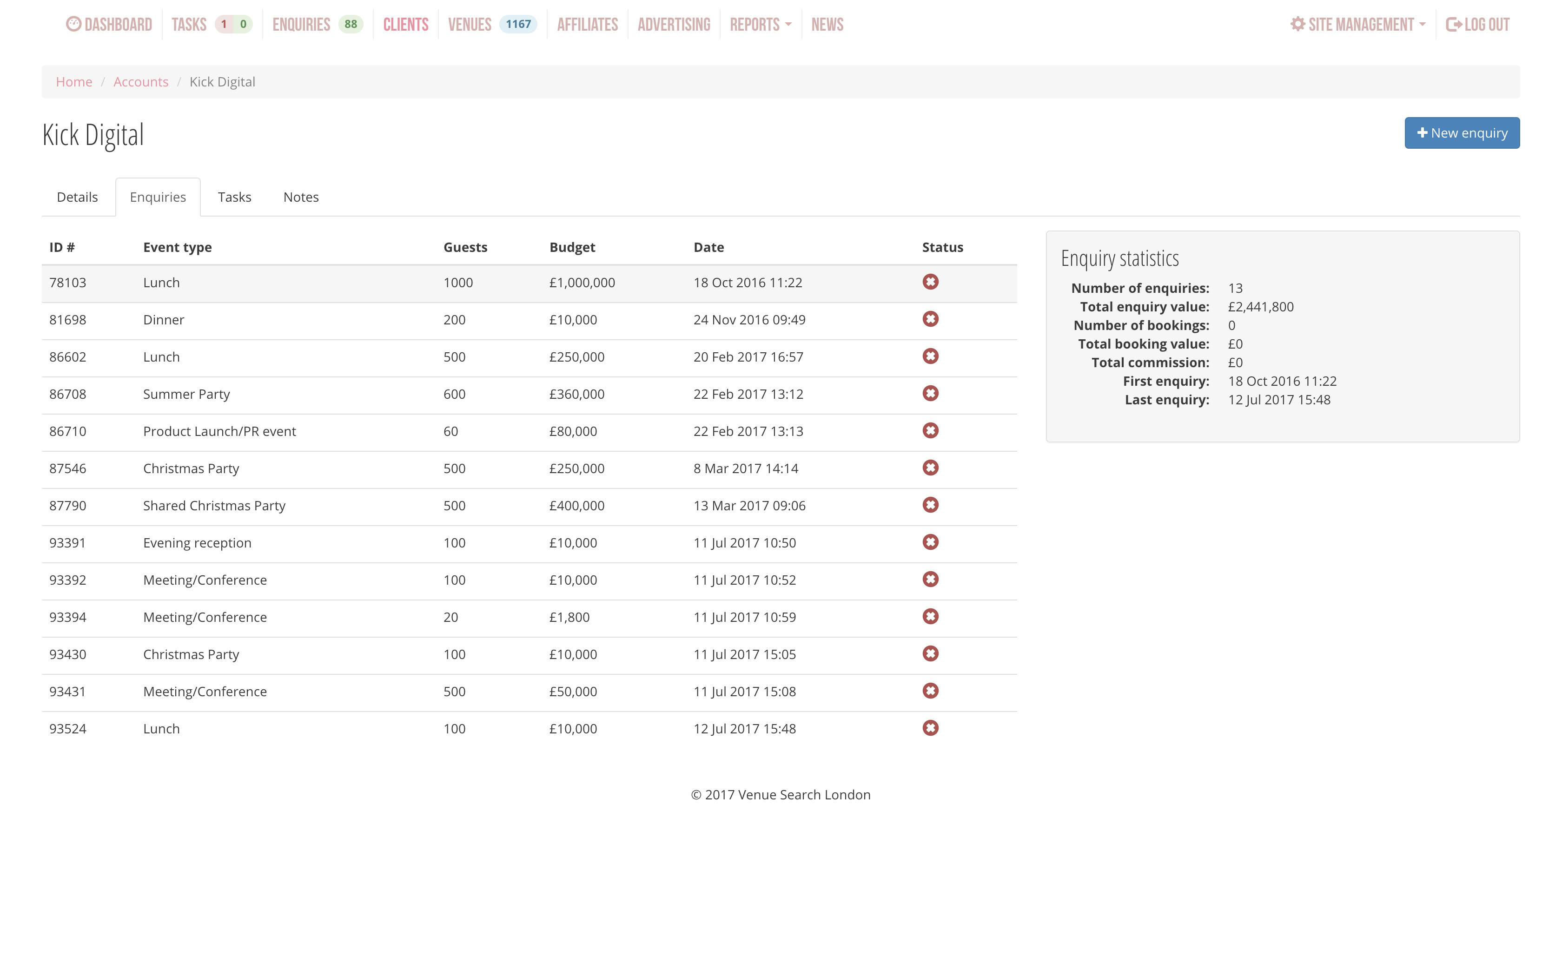Click the Status column header
The image size is (1562, 976).
(942, 247)
